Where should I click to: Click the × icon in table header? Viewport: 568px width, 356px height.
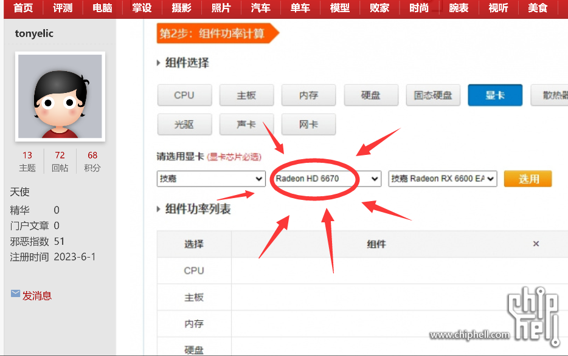tap(536, 244)
